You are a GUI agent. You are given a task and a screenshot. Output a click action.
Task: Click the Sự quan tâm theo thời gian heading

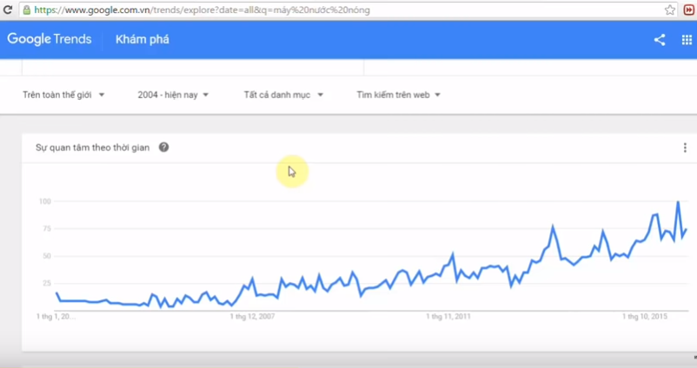coord(92,148)
